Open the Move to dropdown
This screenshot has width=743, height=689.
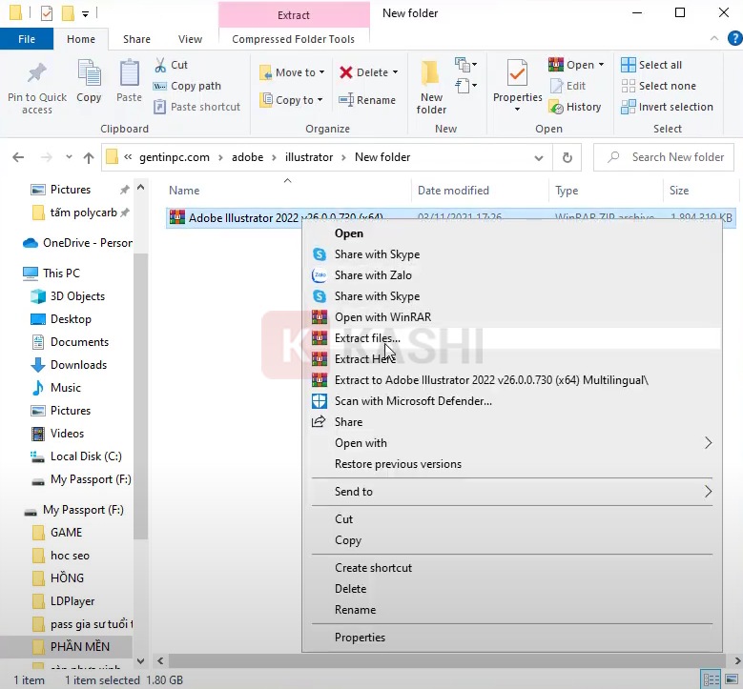pos(292,72)
